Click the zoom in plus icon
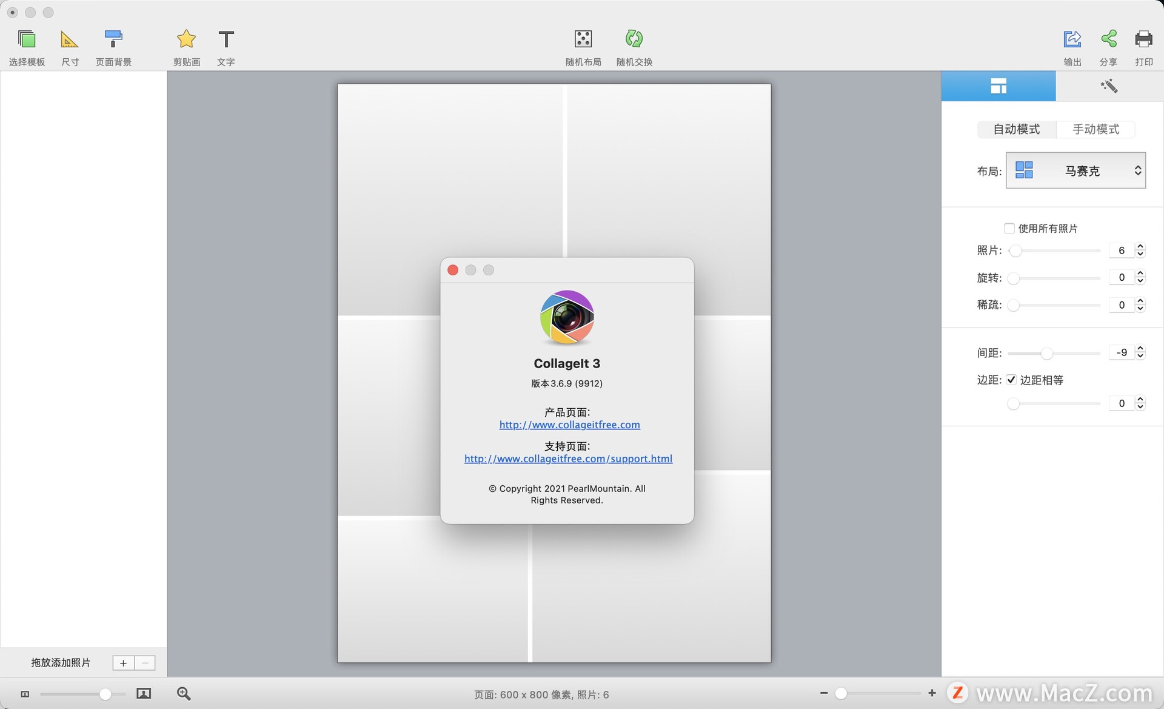1164x709 pixels. tap(932, 693)
